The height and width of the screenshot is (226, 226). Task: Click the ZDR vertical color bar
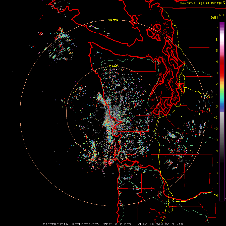222,111
